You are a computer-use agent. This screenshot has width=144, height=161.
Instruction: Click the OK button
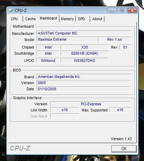(x=124, y=149)
